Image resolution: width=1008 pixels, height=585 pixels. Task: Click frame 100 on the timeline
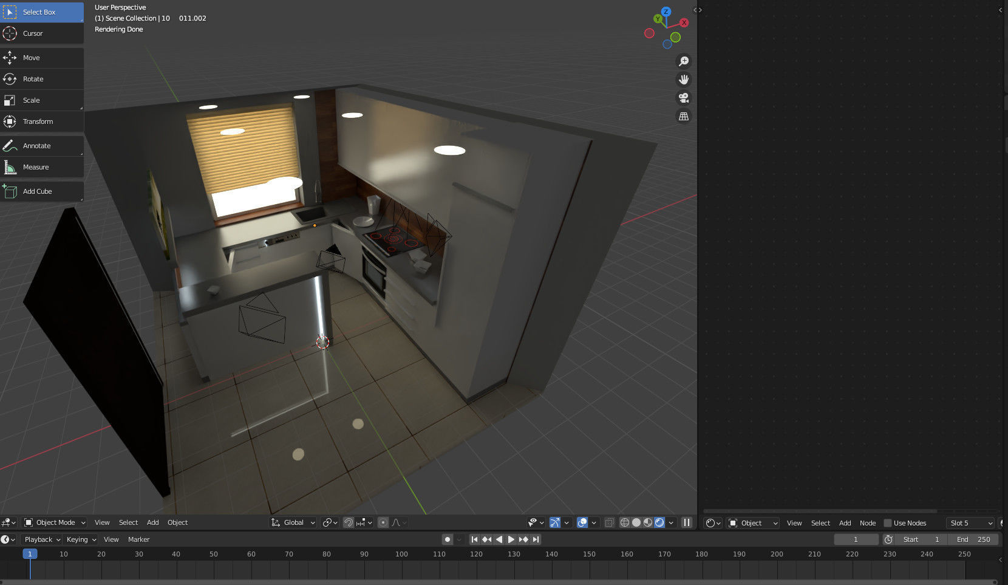point(401,554)
